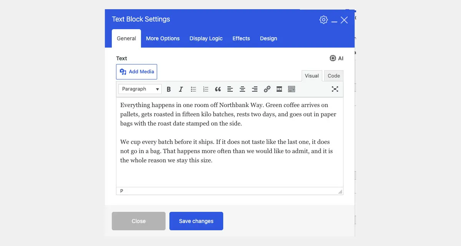Go to the Effects tab
Screen dimensions: 461x246
click(241, 38)
